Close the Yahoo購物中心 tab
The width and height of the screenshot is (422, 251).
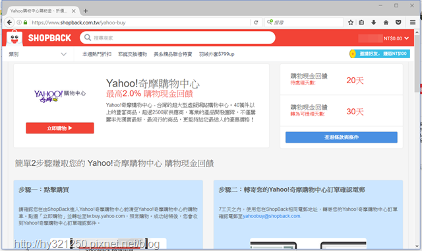(x=73, y=11)
